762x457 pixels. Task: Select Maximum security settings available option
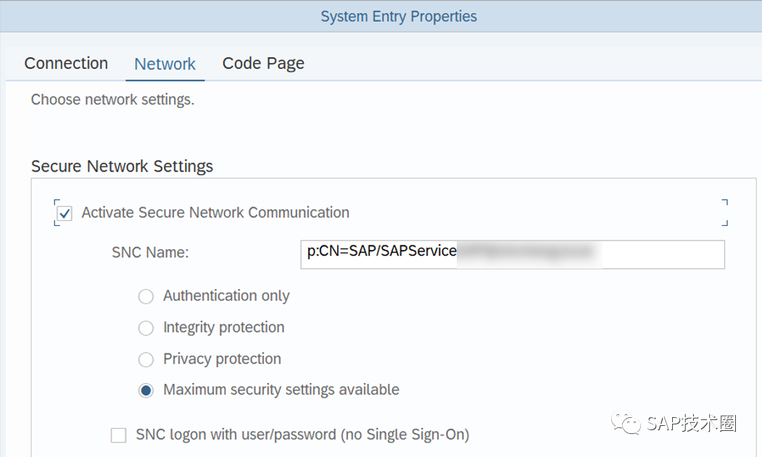[x=146, y=390]
